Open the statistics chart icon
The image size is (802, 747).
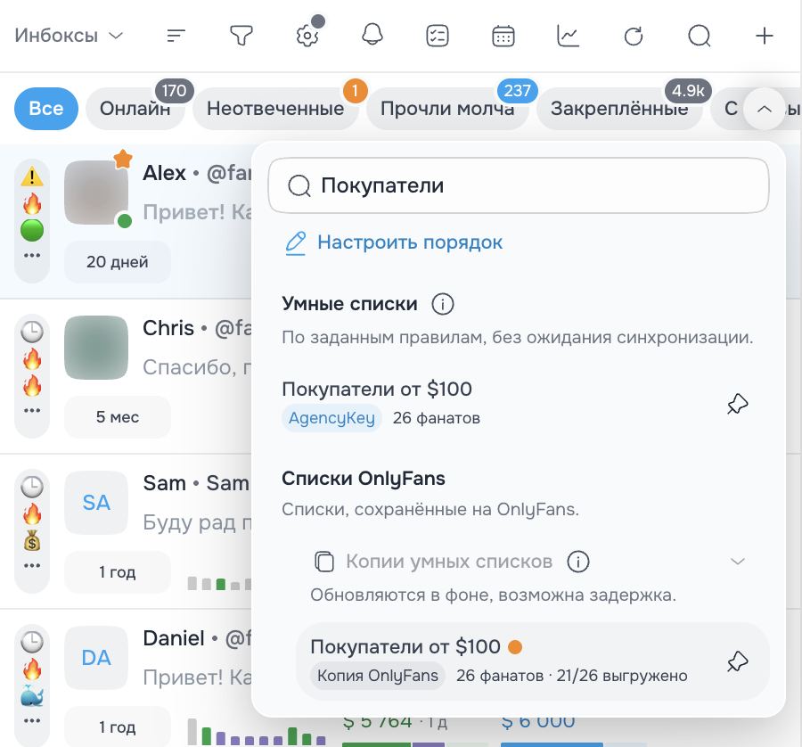click(569, 36)
